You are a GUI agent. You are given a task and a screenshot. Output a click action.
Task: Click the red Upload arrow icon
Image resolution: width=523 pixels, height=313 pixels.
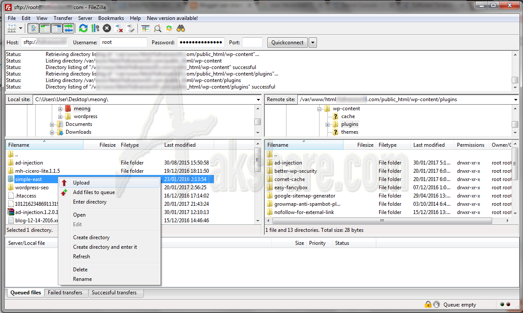click(64, 183)
